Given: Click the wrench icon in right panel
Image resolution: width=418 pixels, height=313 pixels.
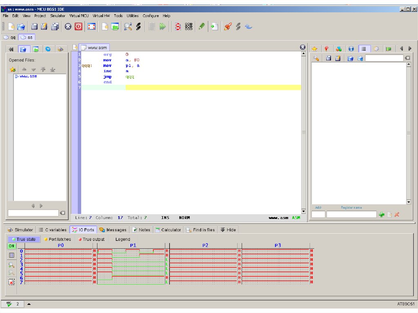Looking at the screenshot, I should pyautogui.click(x=316, y=58).
